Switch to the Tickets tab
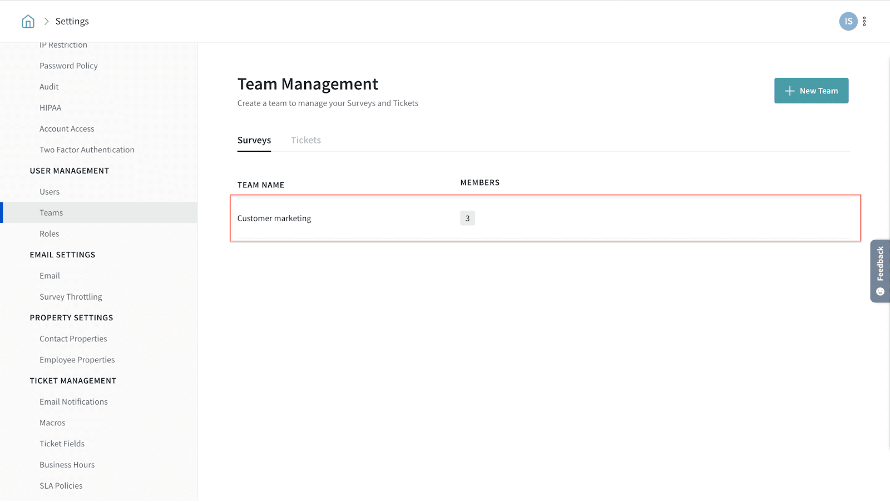 305,140
